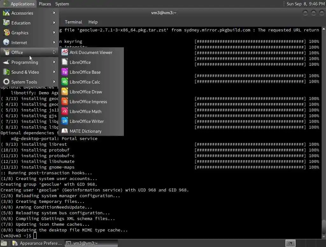Click the LibreOffice Writer icon
This screenshot has width=326, height=247.
pyautogui.click(x=65, y=121)
